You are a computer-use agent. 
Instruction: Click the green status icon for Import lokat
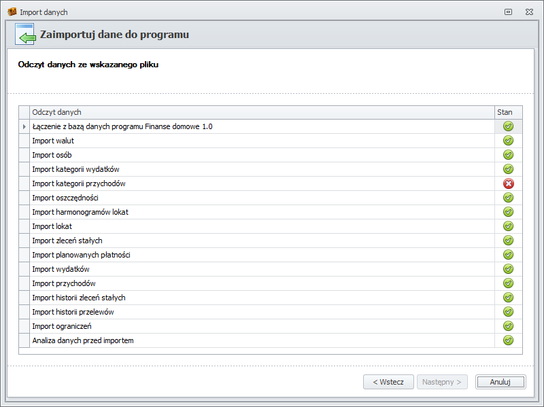(508, 226)
